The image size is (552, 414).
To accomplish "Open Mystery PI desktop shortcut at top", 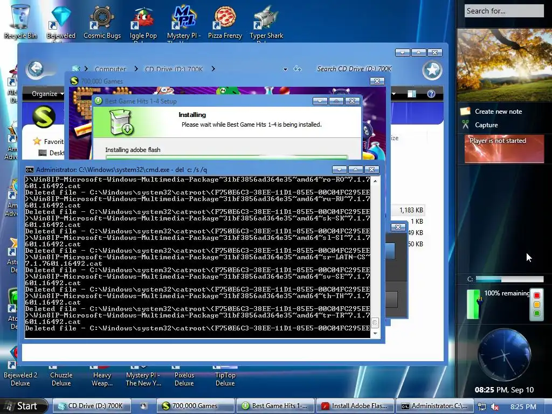I will tap(184, 22).
